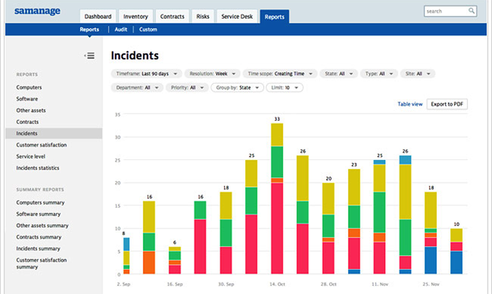492x294 pixels.
Task: Expand the Resolution: Week filter
Action: pos(212,74)
